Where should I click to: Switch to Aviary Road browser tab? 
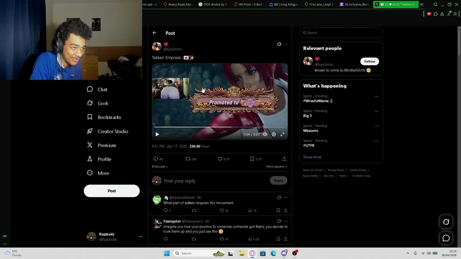click(178, 4)
